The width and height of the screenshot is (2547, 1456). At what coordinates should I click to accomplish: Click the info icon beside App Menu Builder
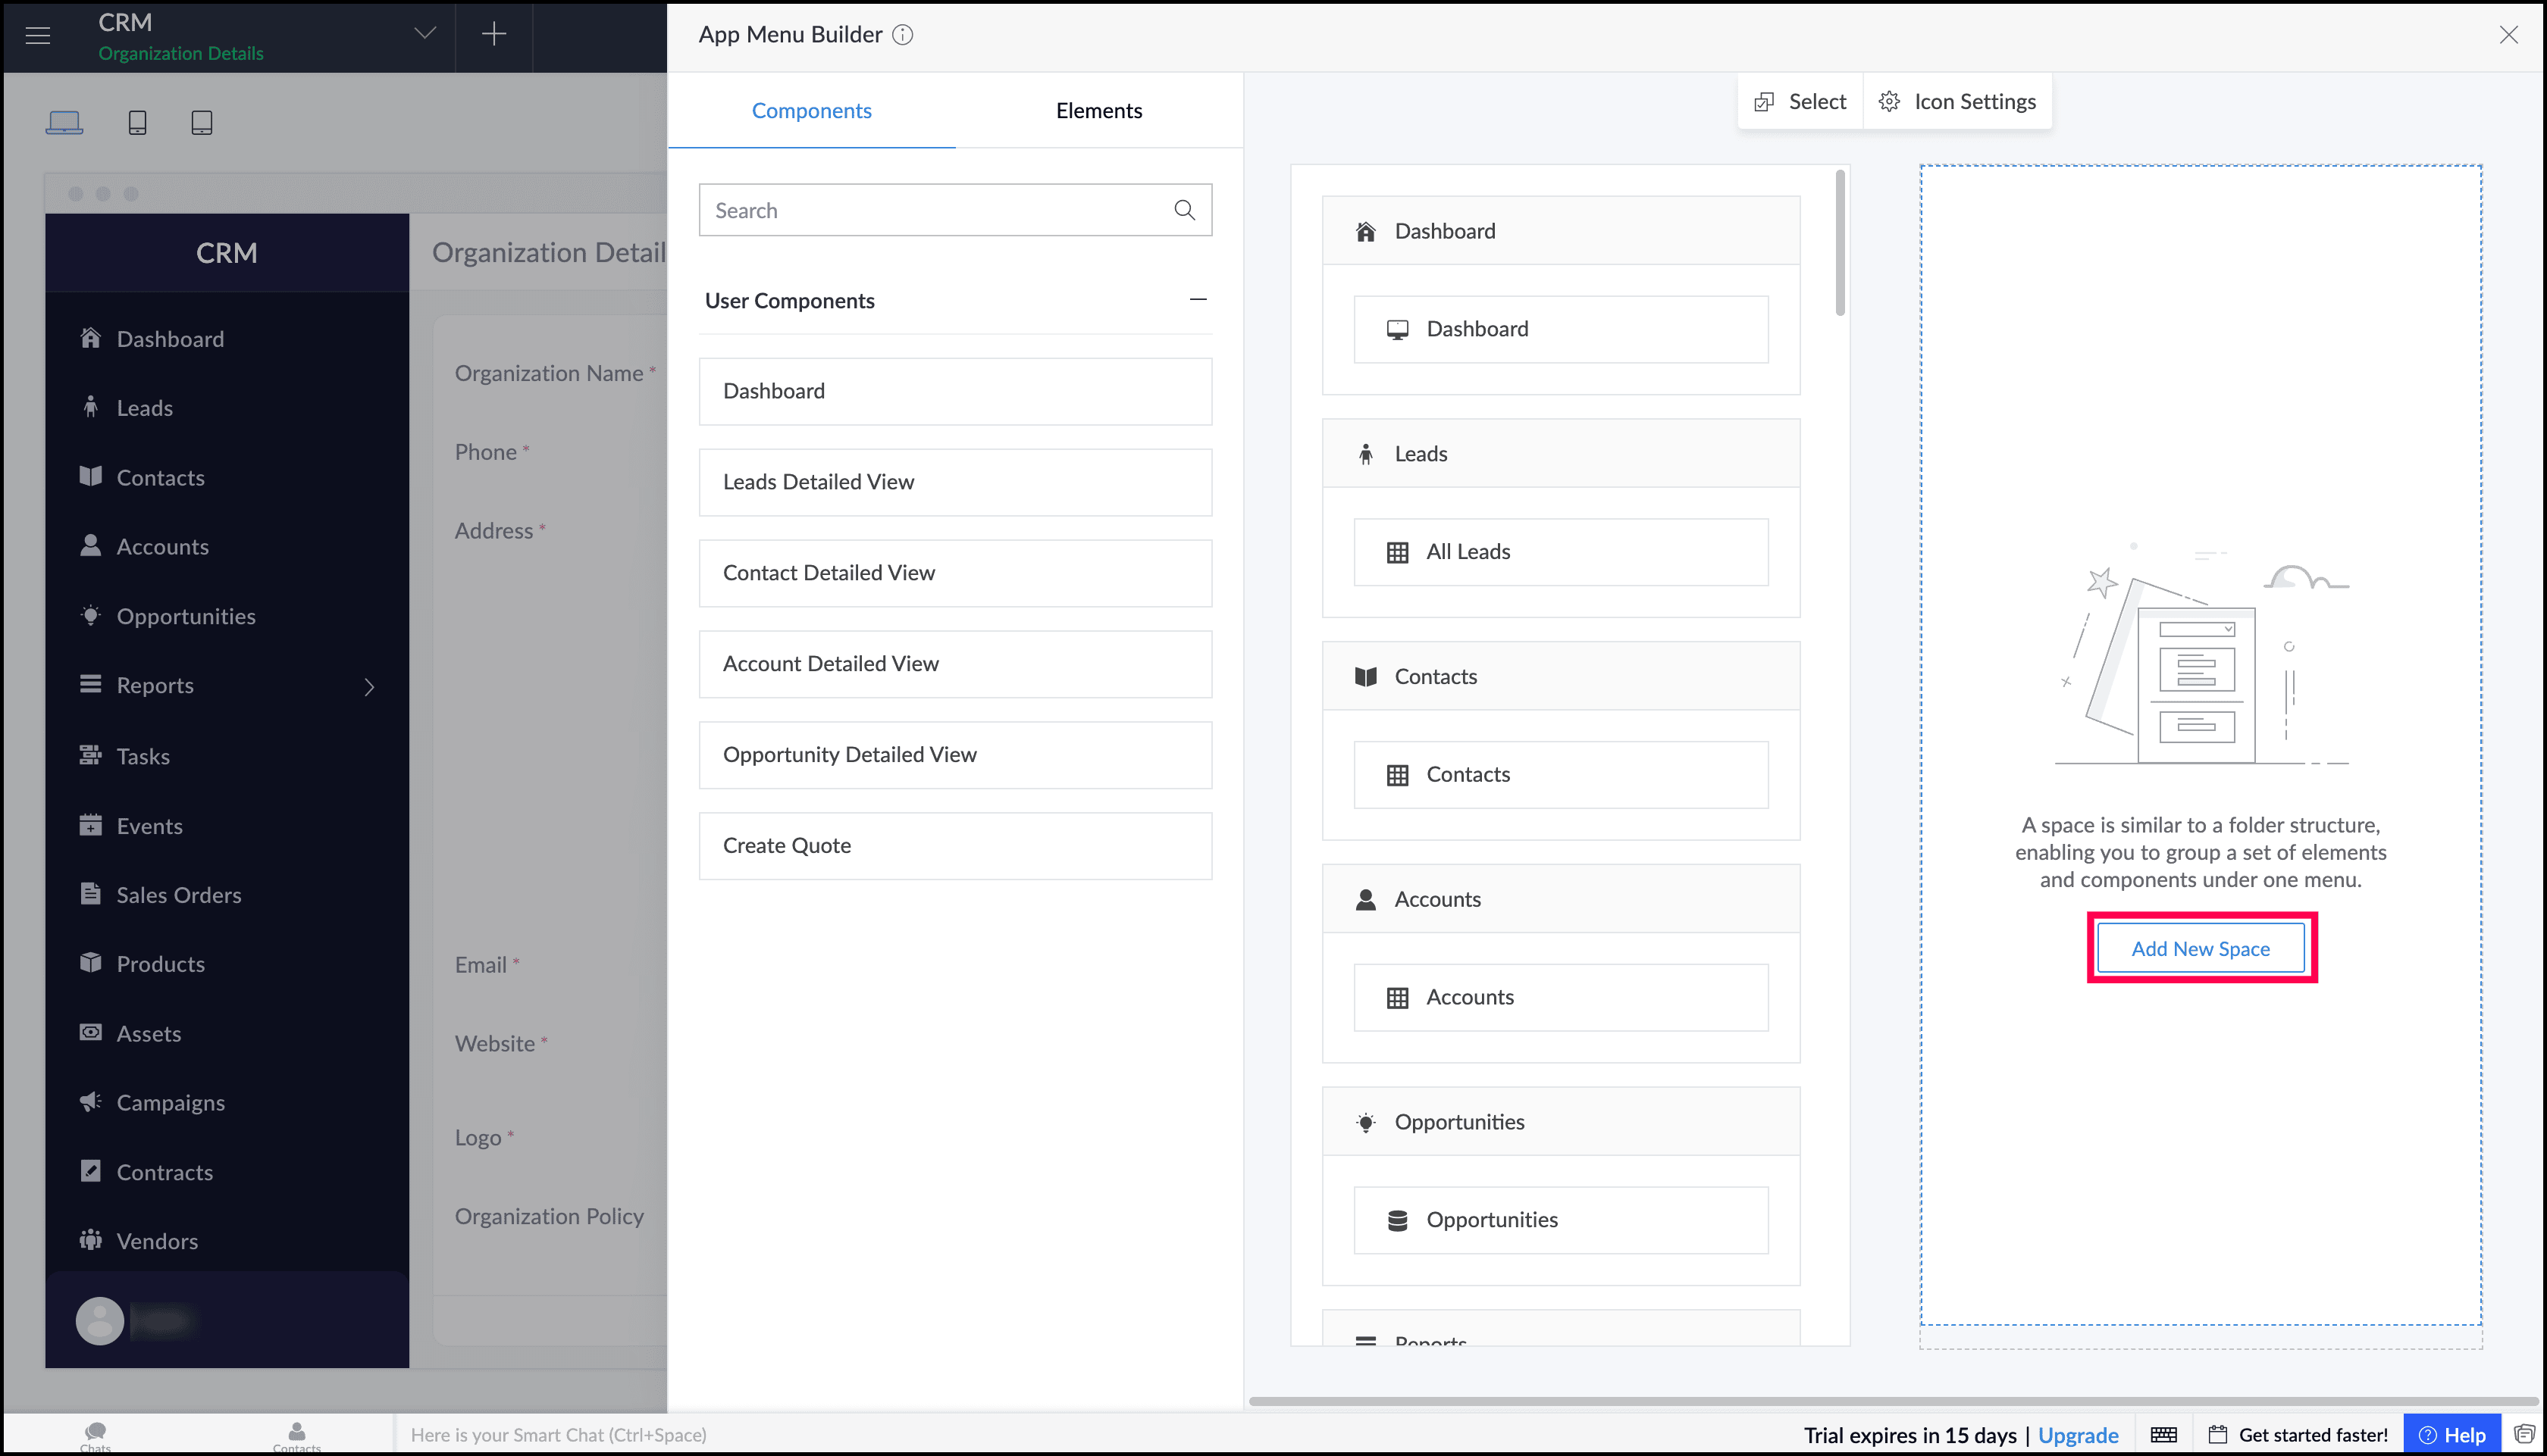pos(902,35)
